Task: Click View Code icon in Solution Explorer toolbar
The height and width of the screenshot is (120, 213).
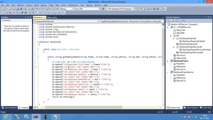Action: coord(180,21)
